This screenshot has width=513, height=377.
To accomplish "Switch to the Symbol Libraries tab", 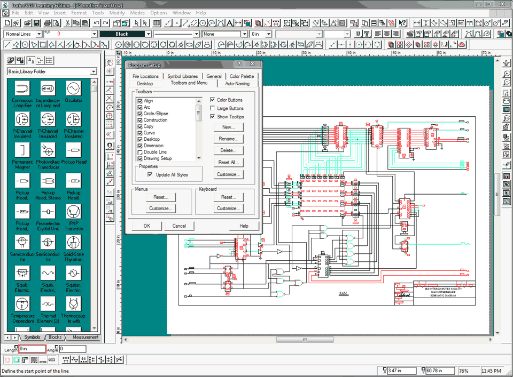I will click(x=182, y=76).
